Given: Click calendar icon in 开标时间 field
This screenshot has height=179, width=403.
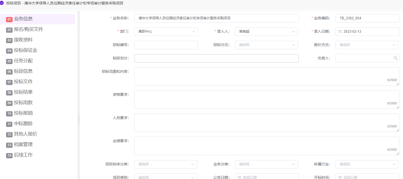Looking at the screenshot, I should pyautogui.click(x=340, y=177).
